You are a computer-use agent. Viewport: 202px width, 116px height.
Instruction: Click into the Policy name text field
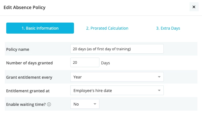coord(117,49)
